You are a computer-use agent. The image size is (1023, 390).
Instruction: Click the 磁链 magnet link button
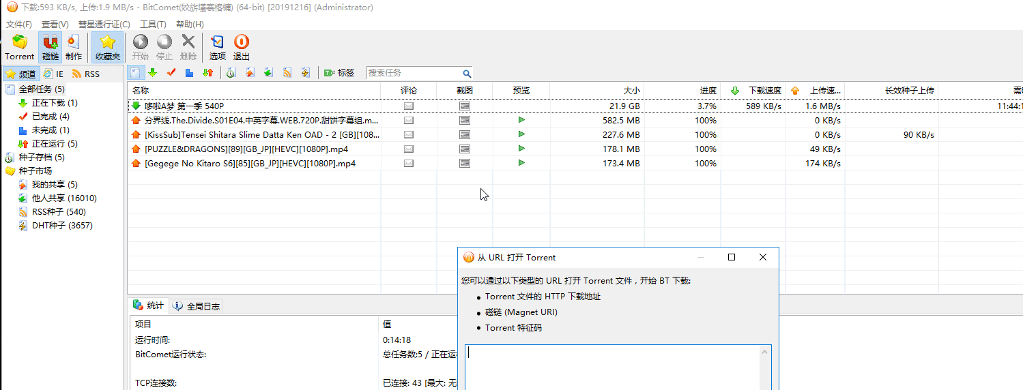[51, 47]
